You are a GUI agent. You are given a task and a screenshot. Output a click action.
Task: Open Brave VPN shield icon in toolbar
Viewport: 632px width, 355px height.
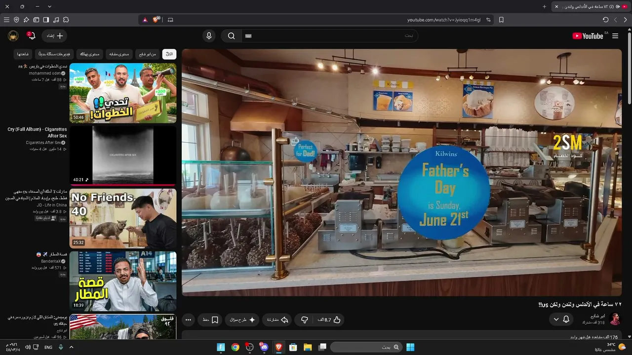16,20
